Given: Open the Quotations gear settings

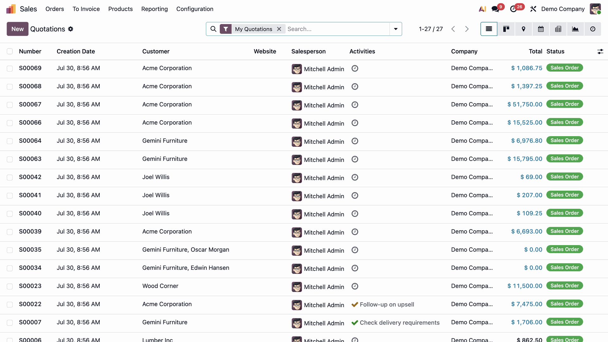Looking at the screenshot, I should pos(71,29).
